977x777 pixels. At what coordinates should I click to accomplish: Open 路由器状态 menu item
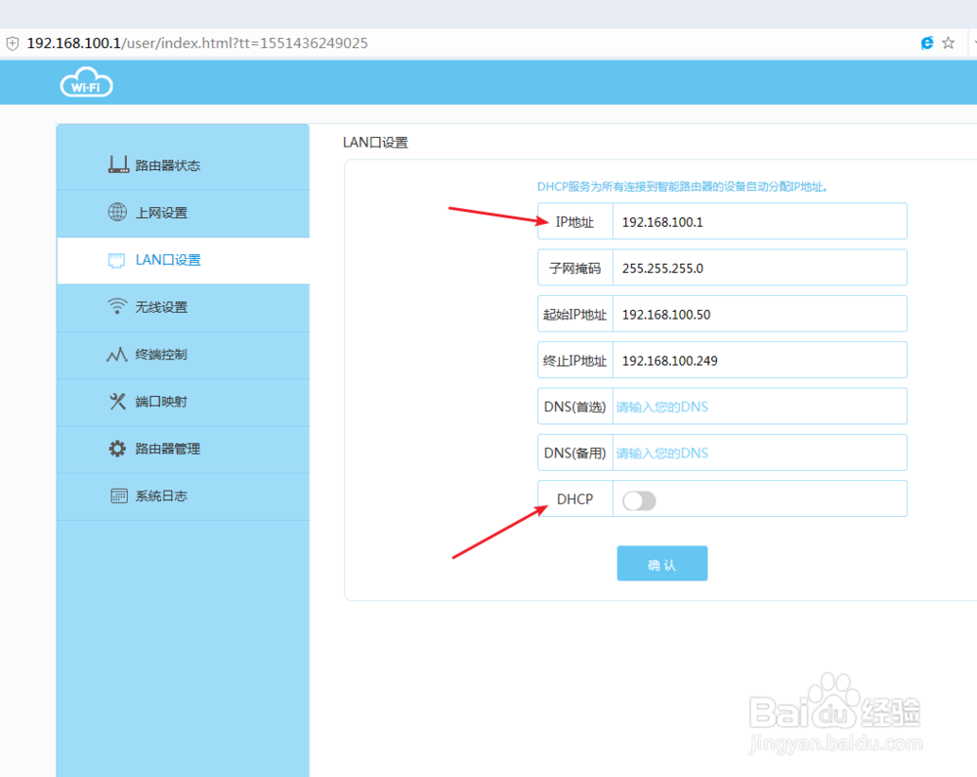coord(184,166)
